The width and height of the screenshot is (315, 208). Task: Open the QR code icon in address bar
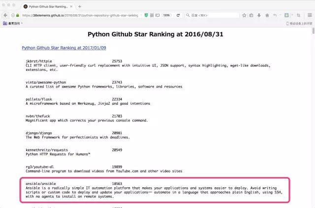tap(152, 15)
